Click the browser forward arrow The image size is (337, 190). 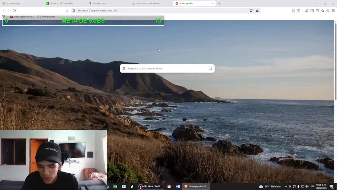(x=9, y=11)
